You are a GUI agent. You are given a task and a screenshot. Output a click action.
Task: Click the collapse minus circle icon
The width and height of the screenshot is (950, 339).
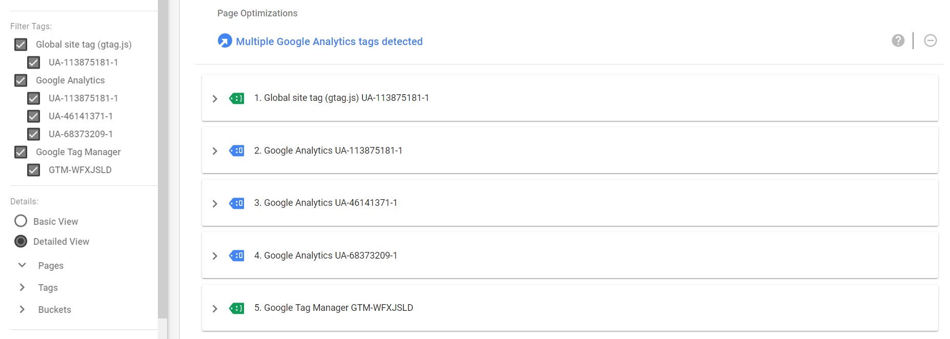click(x=930, y=40)
